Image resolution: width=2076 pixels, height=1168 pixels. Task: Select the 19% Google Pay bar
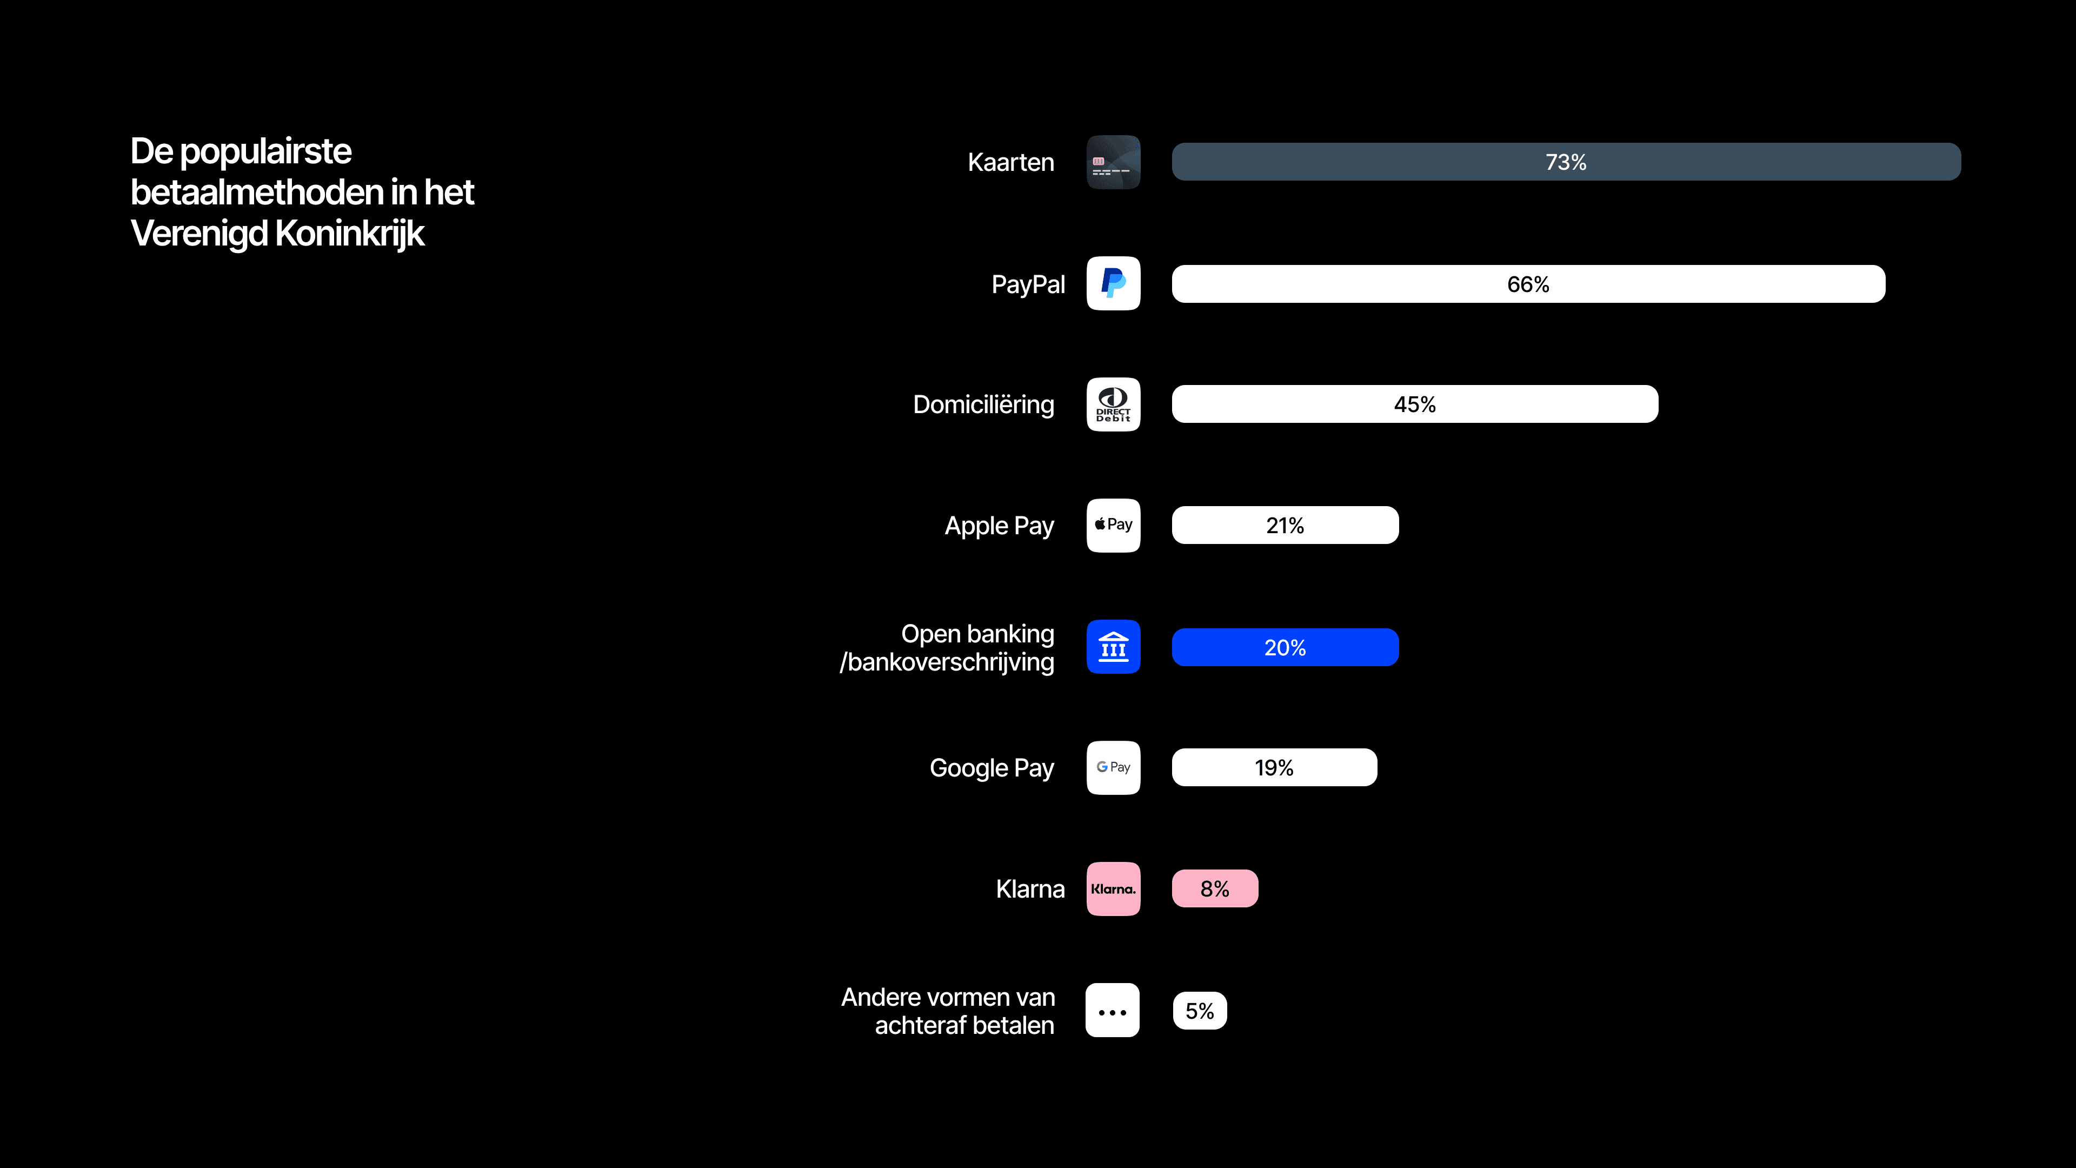[1274, 767]
